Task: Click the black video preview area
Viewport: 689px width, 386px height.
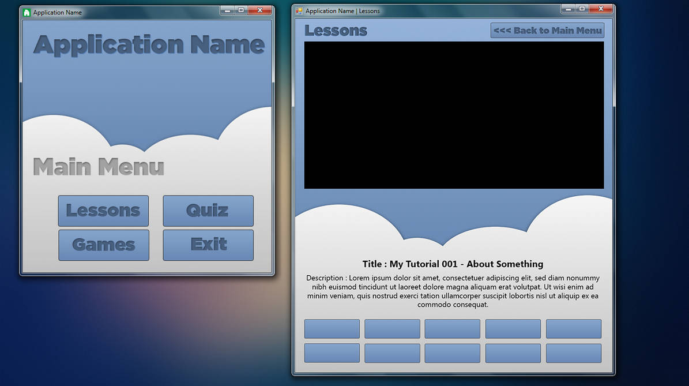Action: point(454,115)
